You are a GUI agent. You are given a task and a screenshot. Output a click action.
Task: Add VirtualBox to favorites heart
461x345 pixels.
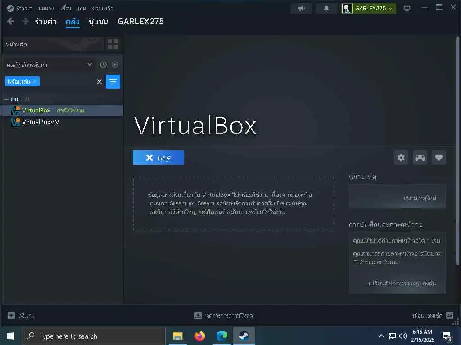(x=438, y=158)
